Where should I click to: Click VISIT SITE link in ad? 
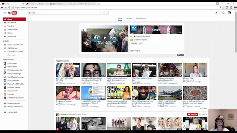pyautogui.click(x=135, y=51)
